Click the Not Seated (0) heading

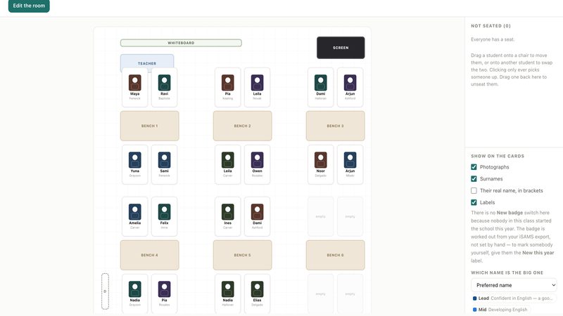point(491,26)
